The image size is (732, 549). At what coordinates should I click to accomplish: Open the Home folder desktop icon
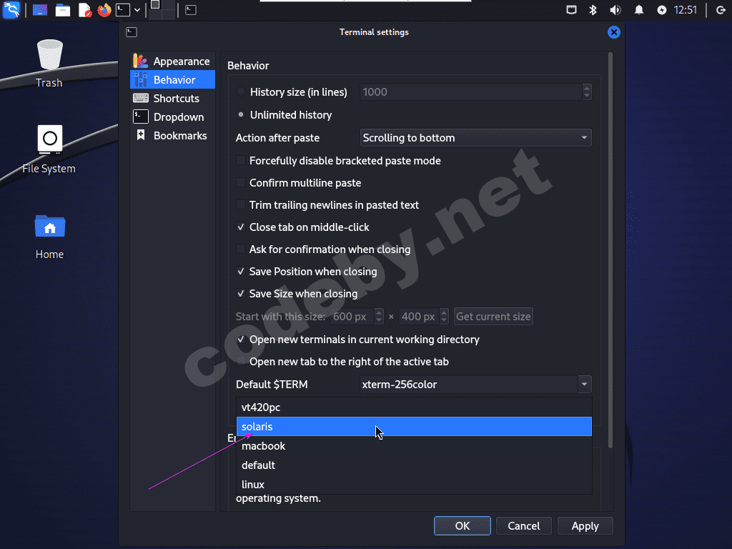(x=49, y=237)
